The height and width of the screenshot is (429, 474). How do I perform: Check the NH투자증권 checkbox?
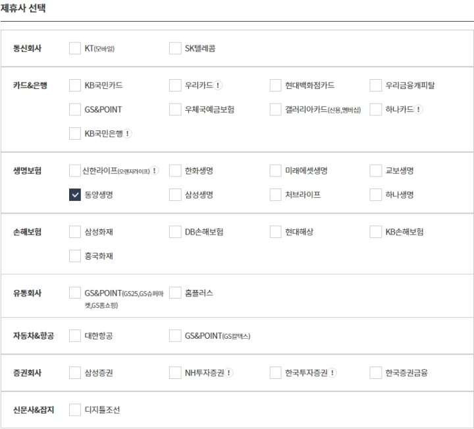point(175,373)
